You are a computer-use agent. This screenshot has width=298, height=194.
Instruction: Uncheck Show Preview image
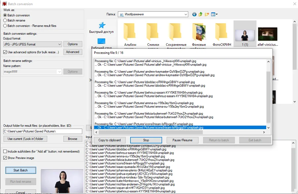5,158
